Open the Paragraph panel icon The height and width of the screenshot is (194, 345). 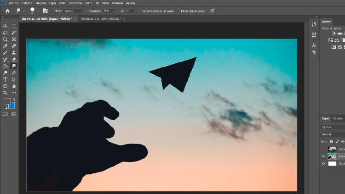click(x=314, y=52)
